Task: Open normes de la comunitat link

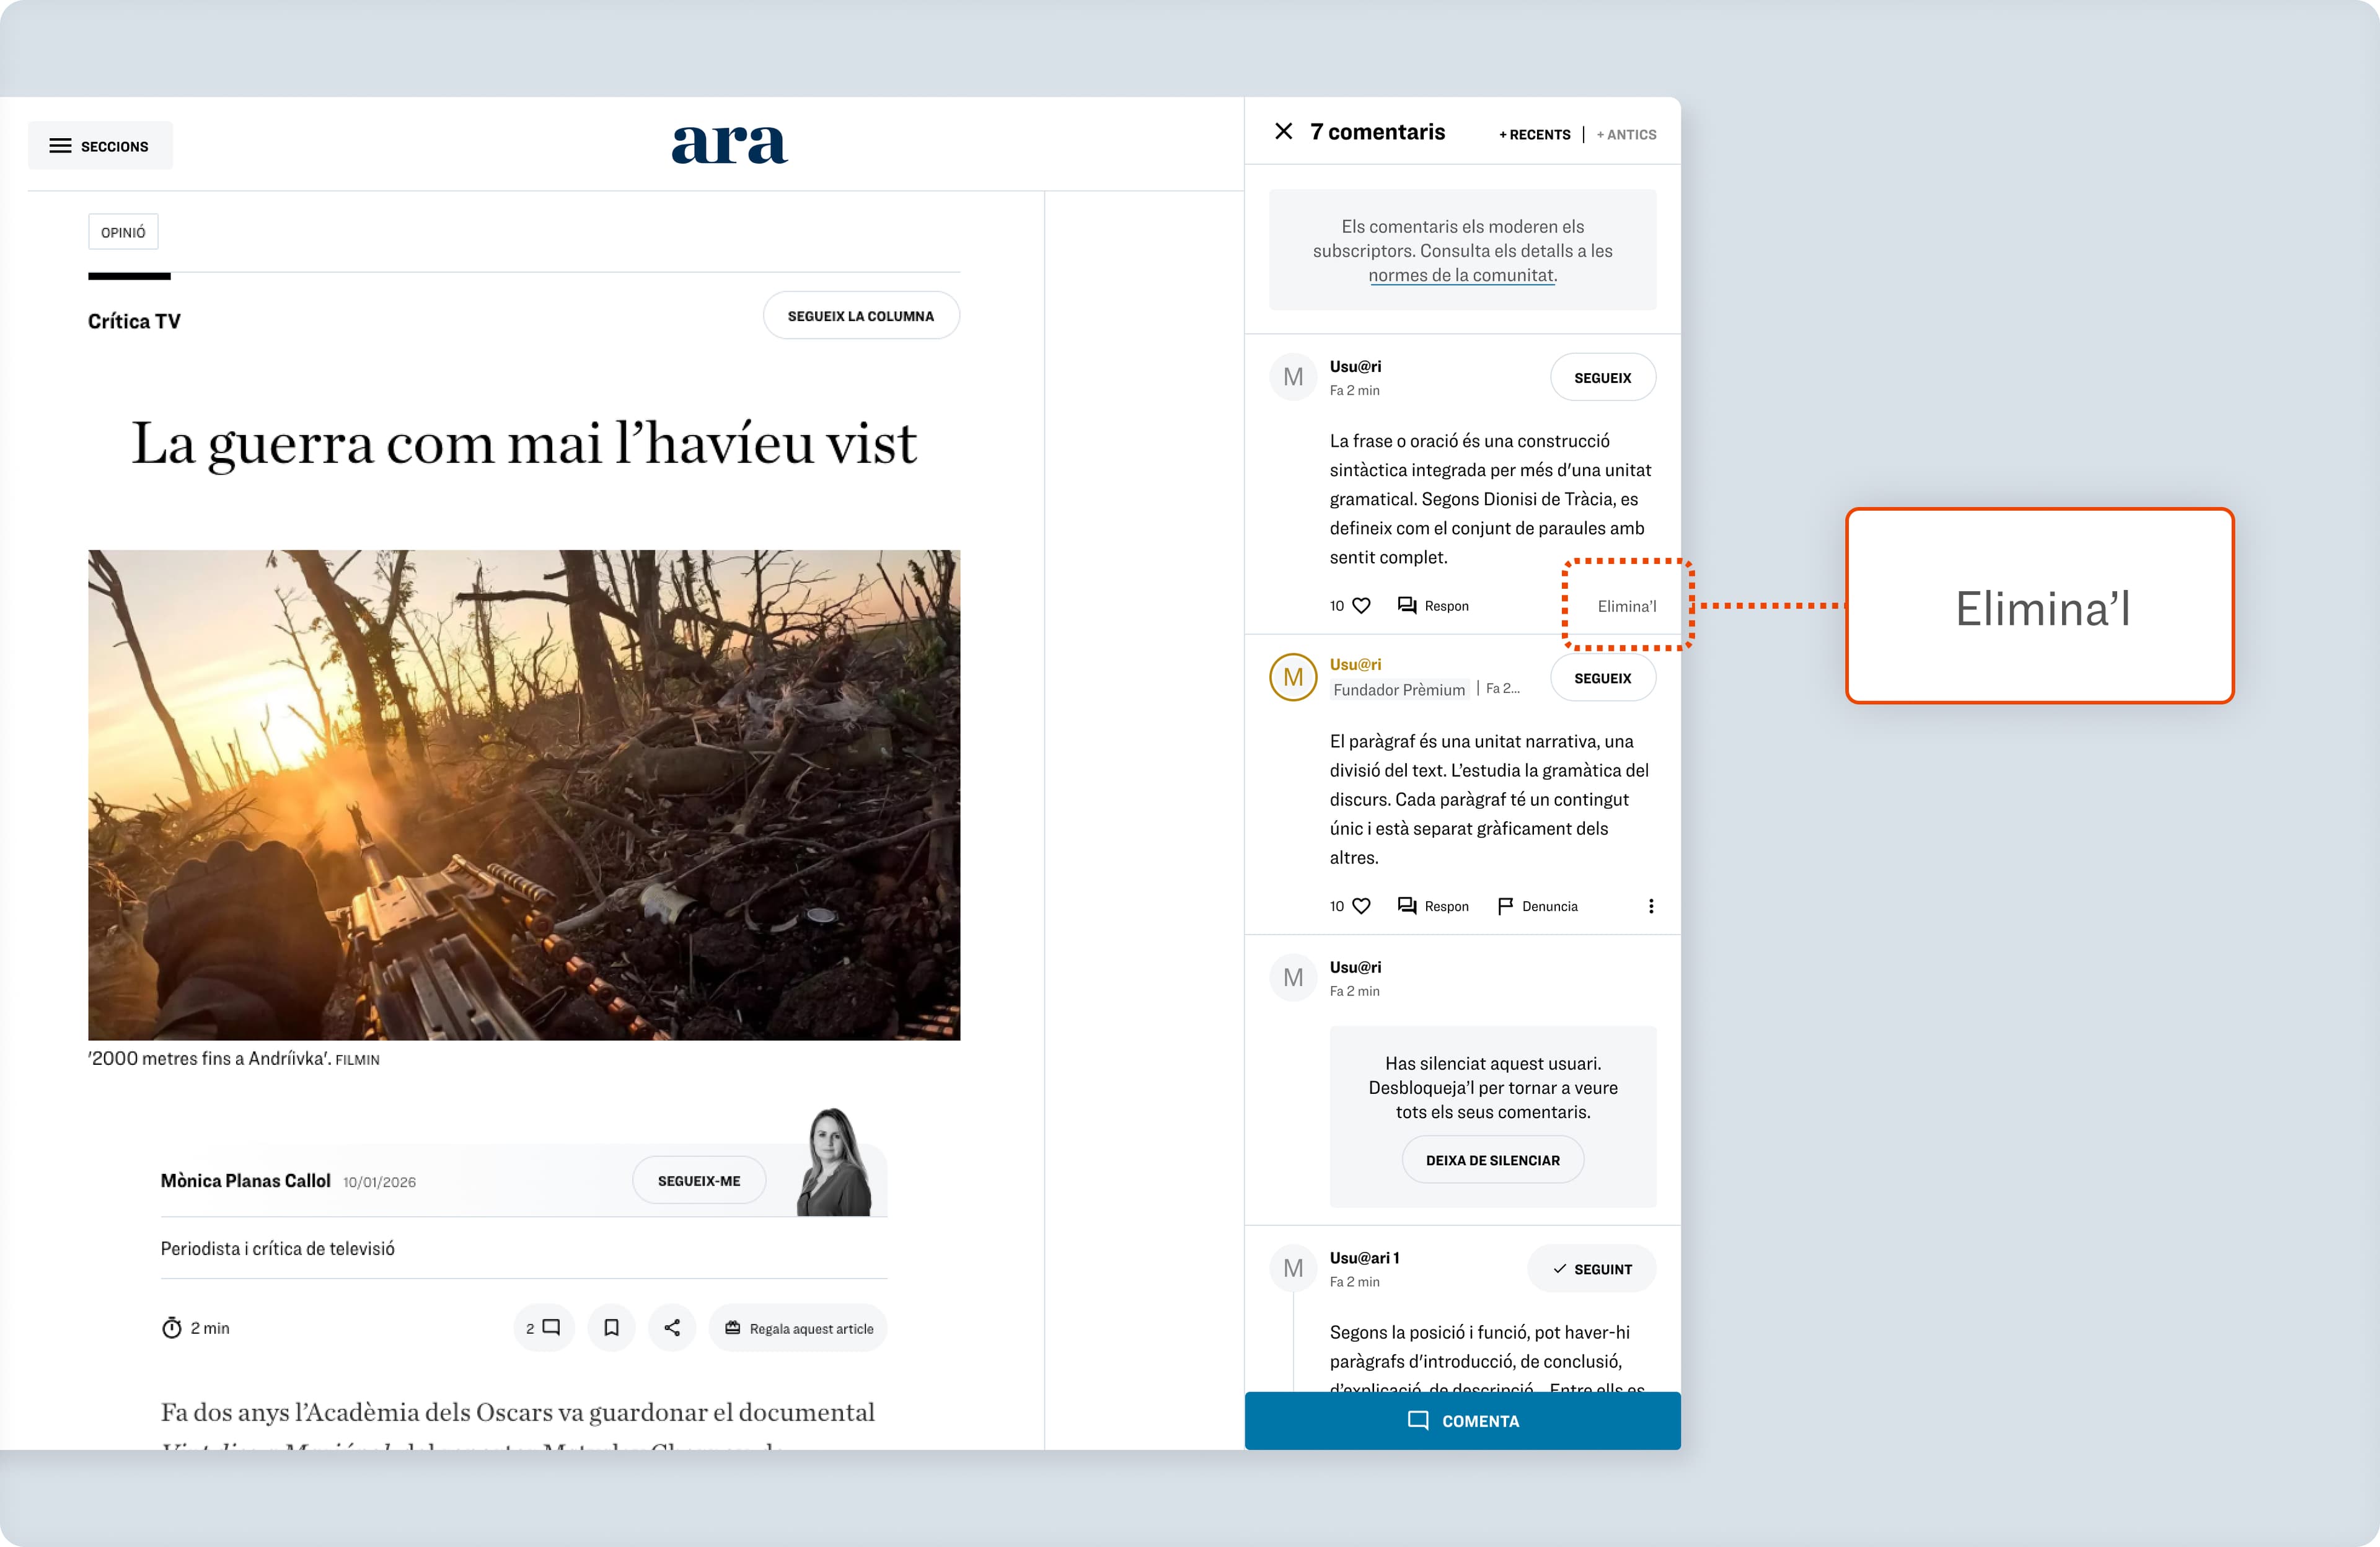Action: pyautogui.click(x=1461, y=275)
